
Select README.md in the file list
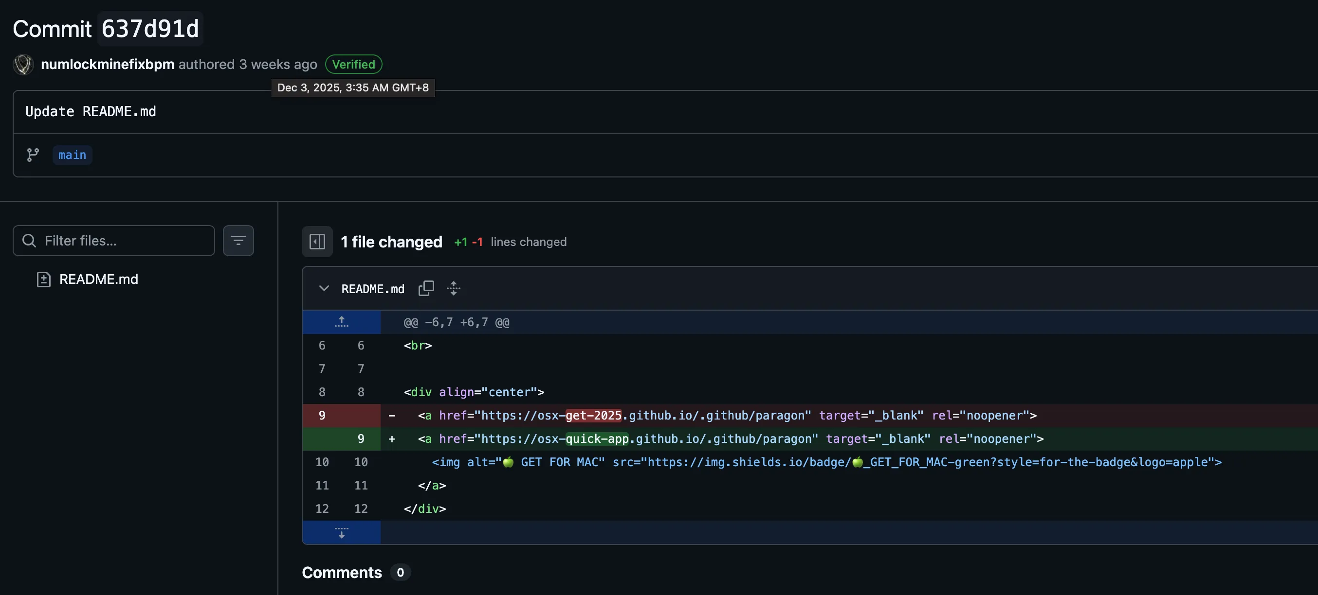click(98, 279)
